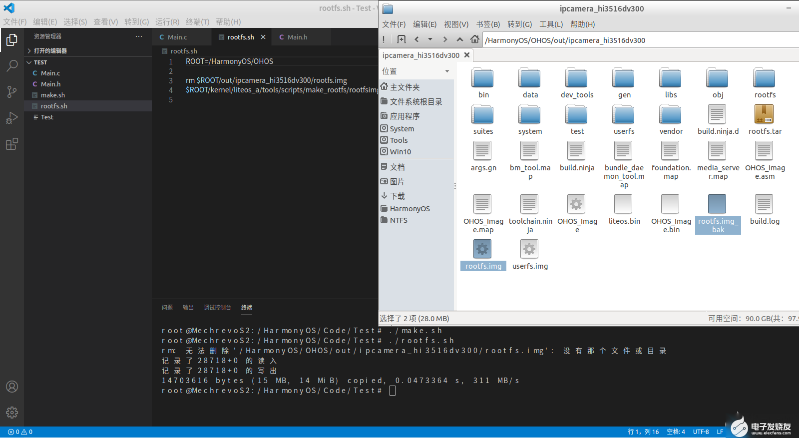This screenshot has width=799, height=438.
Task: Click the new tab icon in file manager toolbar
Action: coord(401,39)
